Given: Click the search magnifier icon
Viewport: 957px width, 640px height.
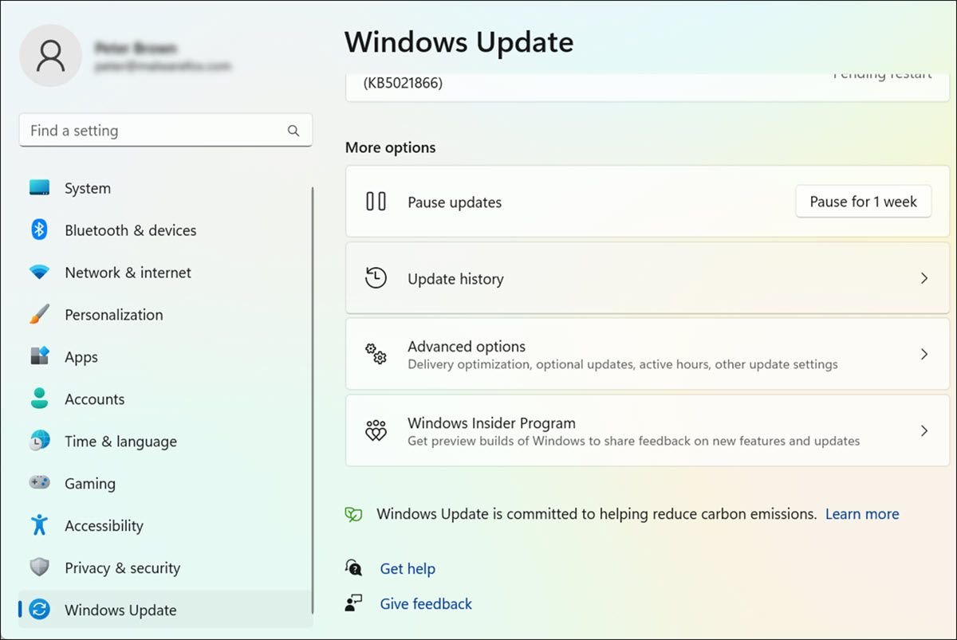Looking at the screenshot, I should [x=293, y=131].
